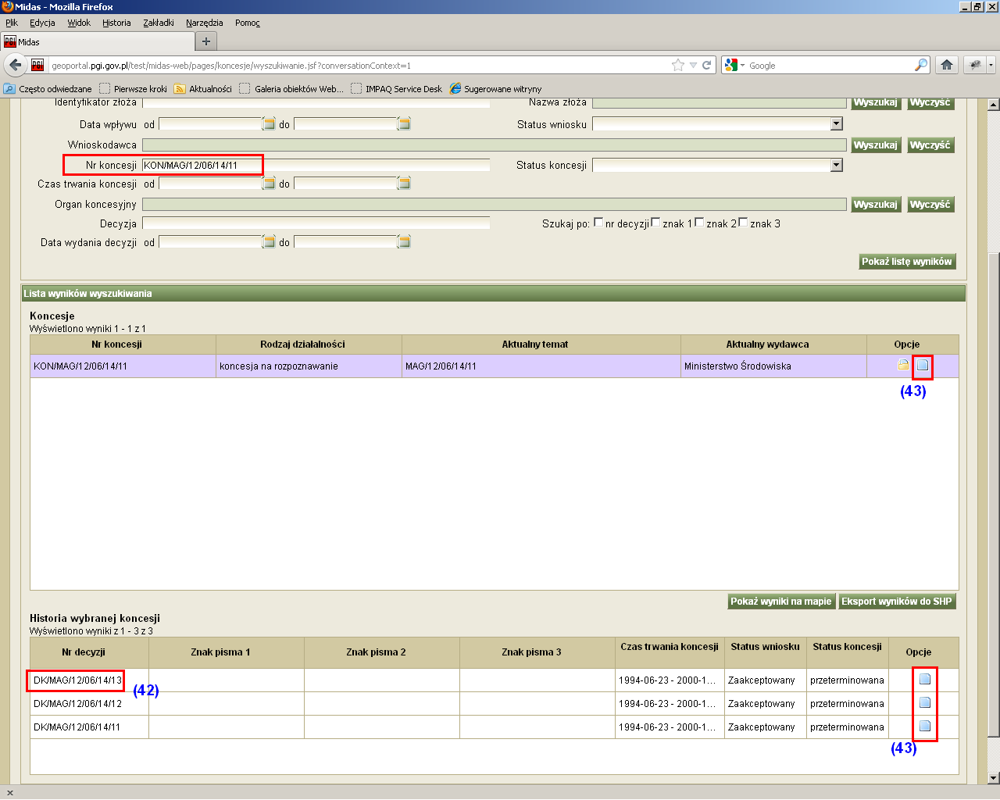Open dropdown arrow next to bug add-on icon
Viewport: 1000px width, 800px height.
click(991, 65)
